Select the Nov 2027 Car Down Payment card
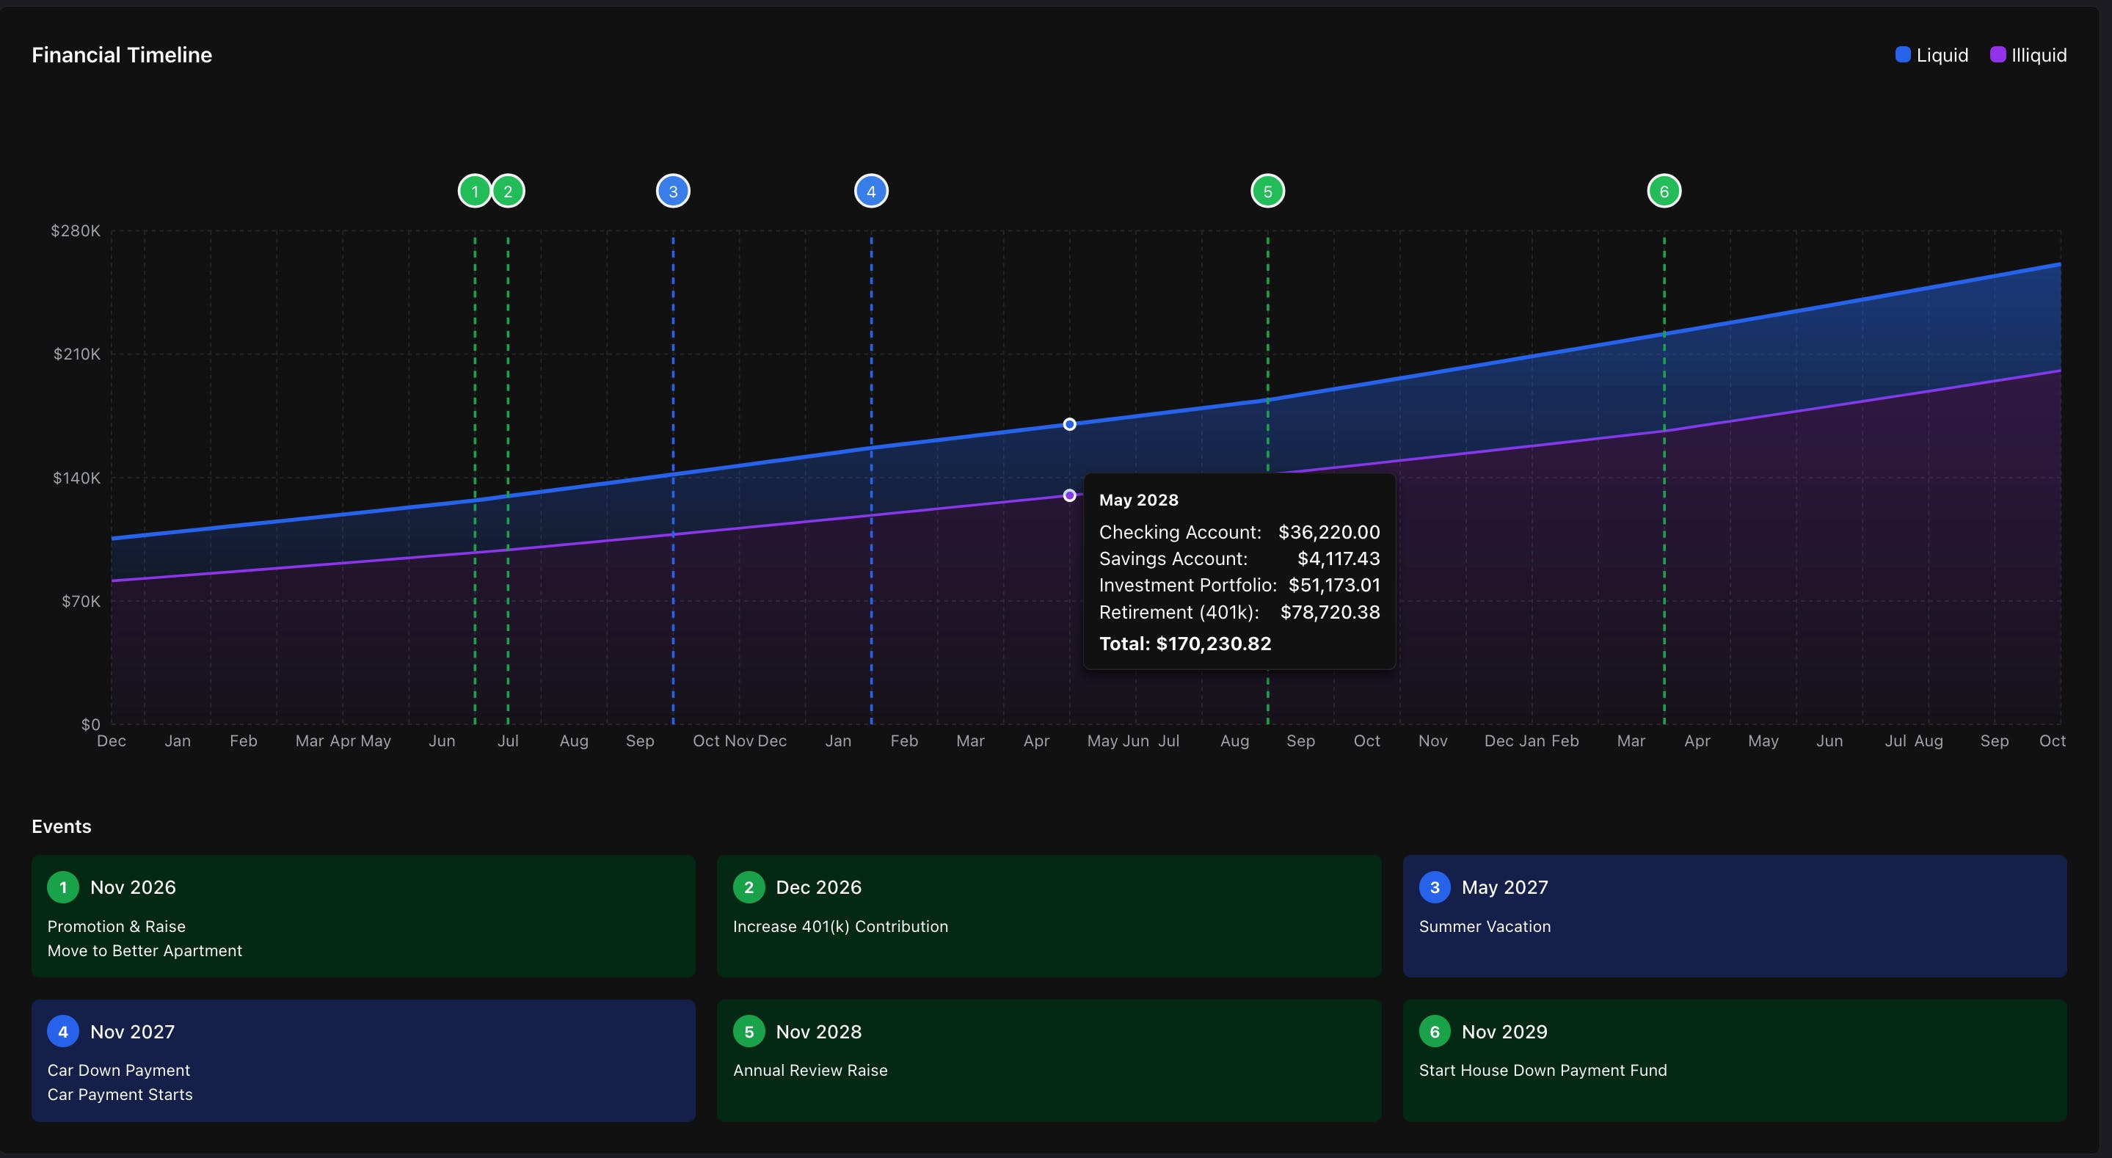Viewport: 2112px width, 1158px height. (363, 1060)
